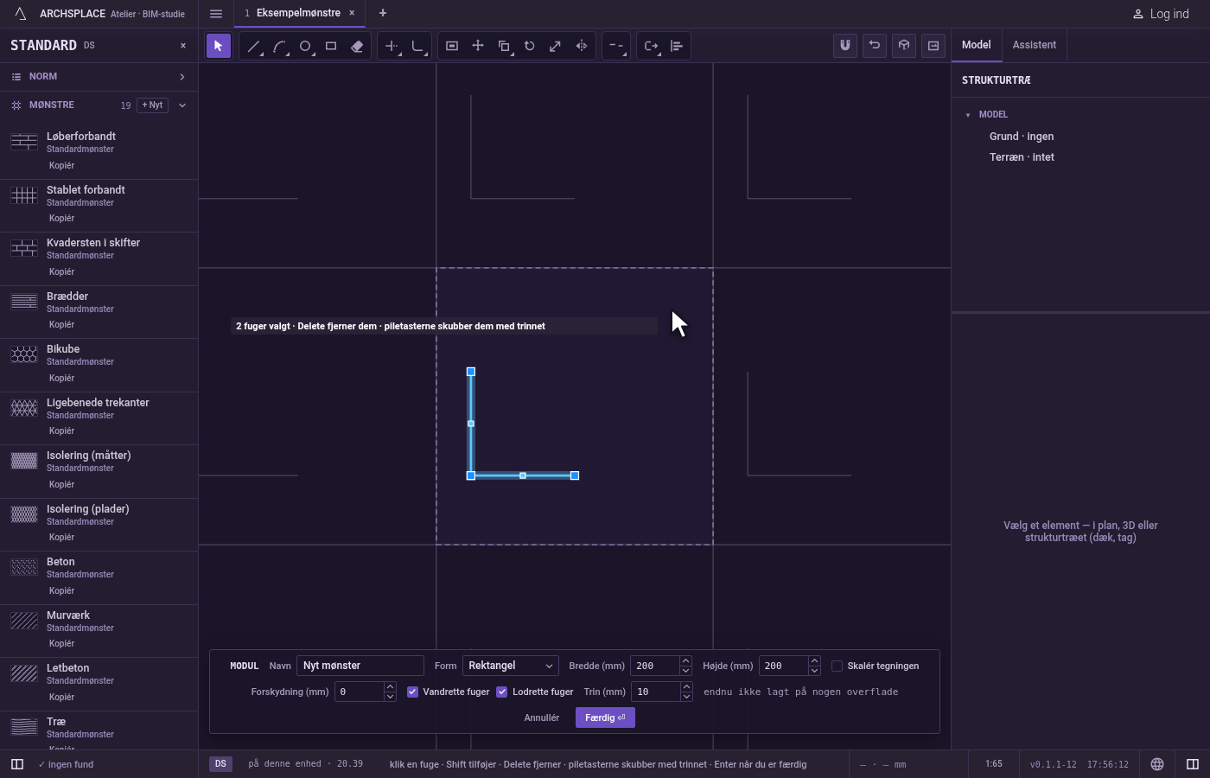
Task: Click the undo arrow icon
Action: click(875, 45)
